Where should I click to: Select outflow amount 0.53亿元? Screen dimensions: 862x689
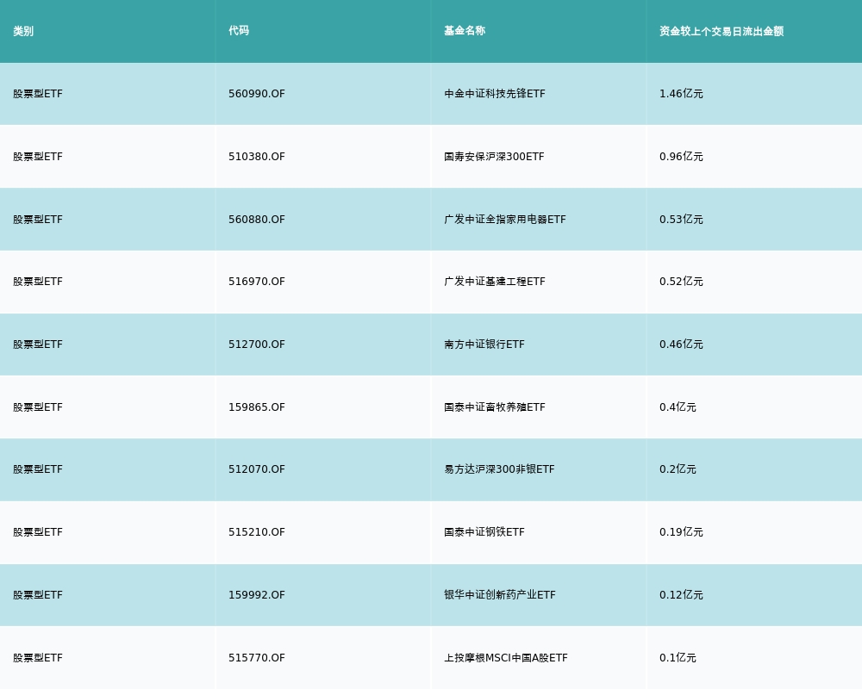[x=681, y=220]
